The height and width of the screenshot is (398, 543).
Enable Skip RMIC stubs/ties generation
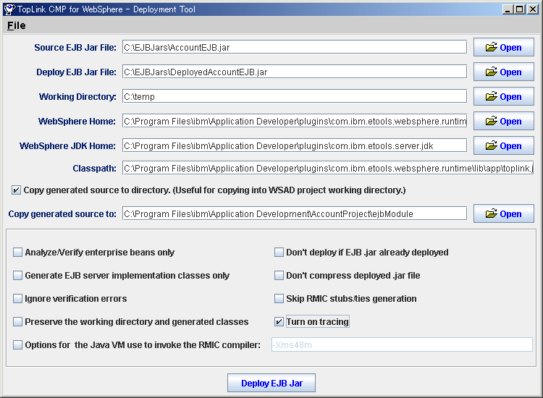tap(279, 298)
